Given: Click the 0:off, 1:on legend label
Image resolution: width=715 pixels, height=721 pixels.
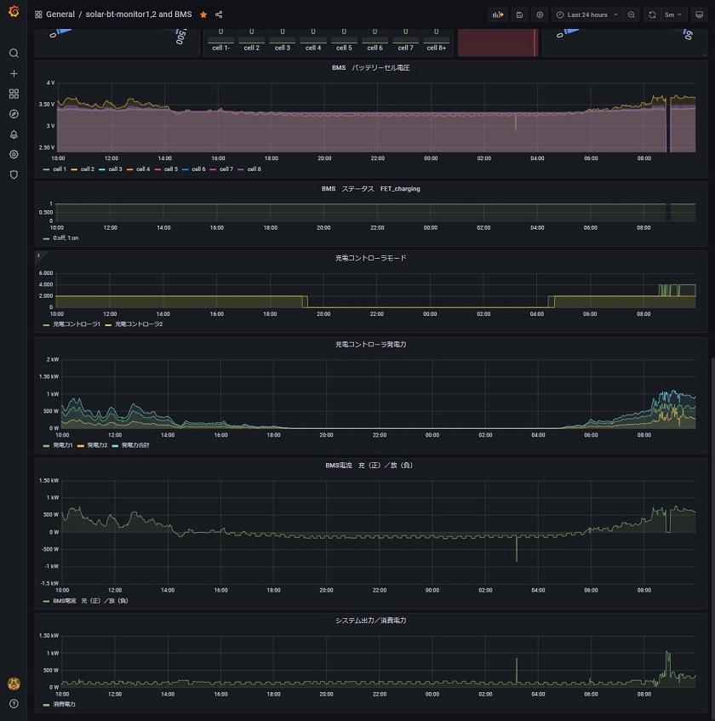Looking at the screenshot, I should coord(66,237).
